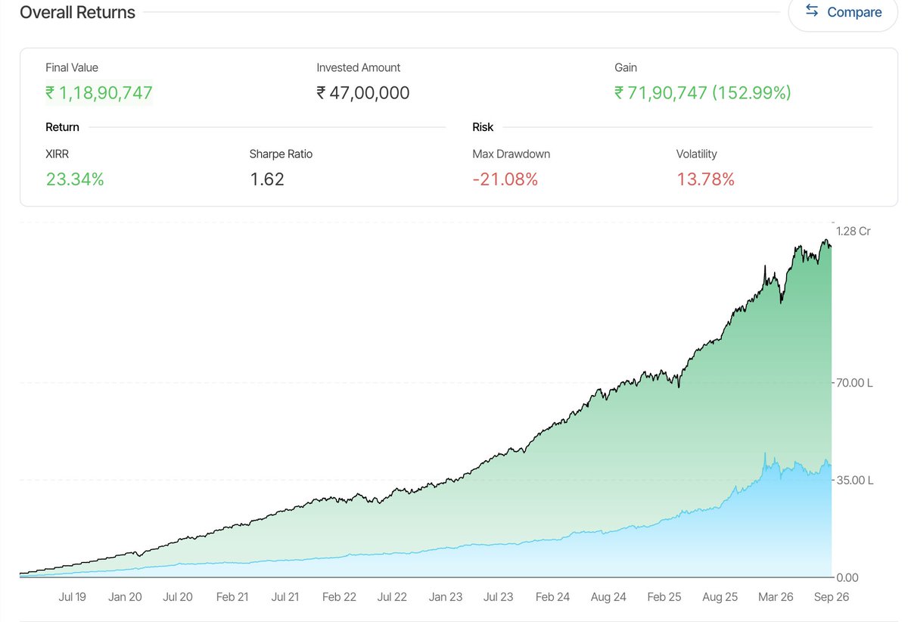
Task: Click the Risk section label
Action: pos(483,127)
